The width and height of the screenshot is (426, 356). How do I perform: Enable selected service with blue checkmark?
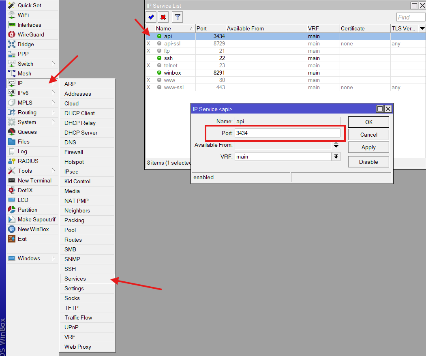click(x=151, y=17)
